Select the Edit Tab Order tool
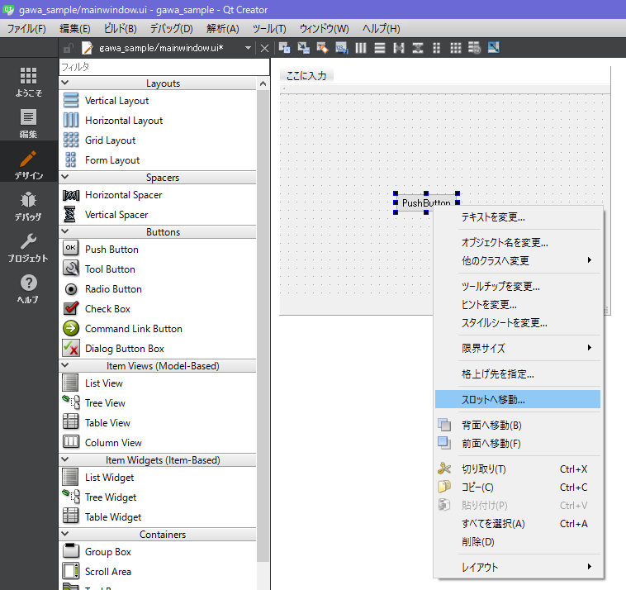This screenshot has height=590, width=626. [x=342, y=48]
